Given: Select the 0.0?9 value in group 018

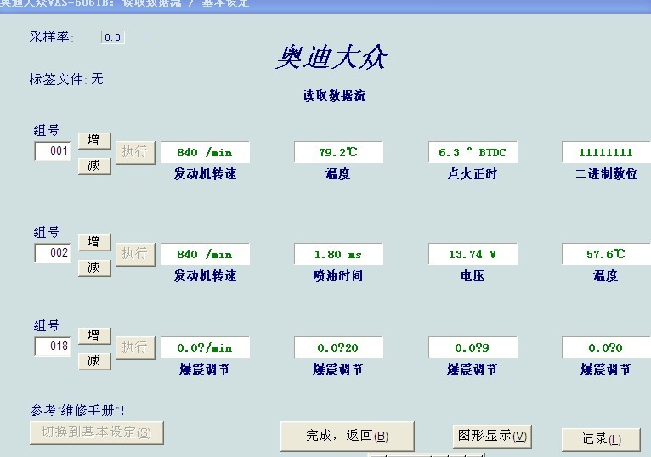Looking at the screenshot, I should pos(473,347).
